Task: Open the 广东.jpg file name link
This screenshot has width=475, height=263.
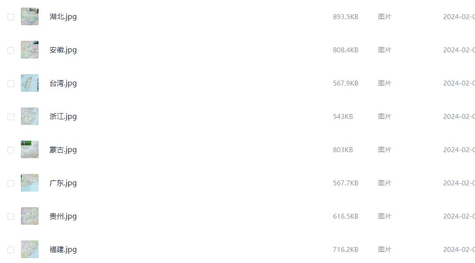Action: 63,183
